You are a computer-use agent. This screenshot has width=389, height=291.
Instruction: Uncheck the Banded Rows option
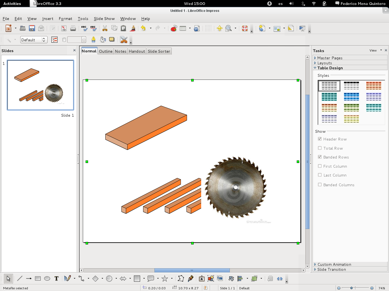(x=320, y=157)
